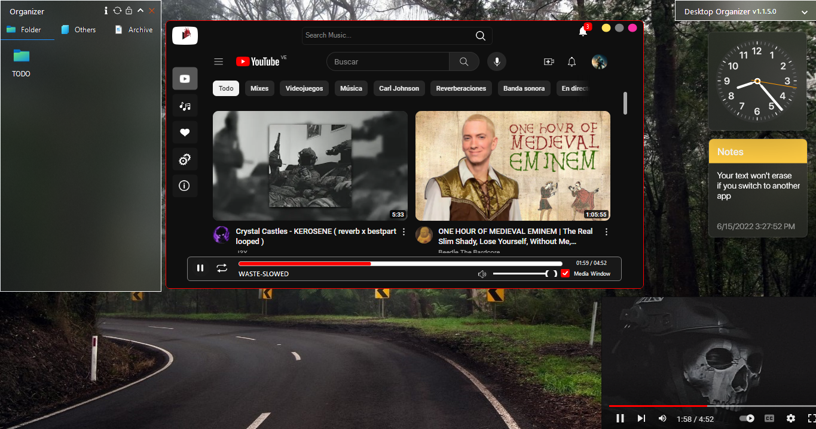Open the Crystal Castles KEROSENE thumbnail
This screenshot has height=429, width=816.
click(x=310, y=166)
